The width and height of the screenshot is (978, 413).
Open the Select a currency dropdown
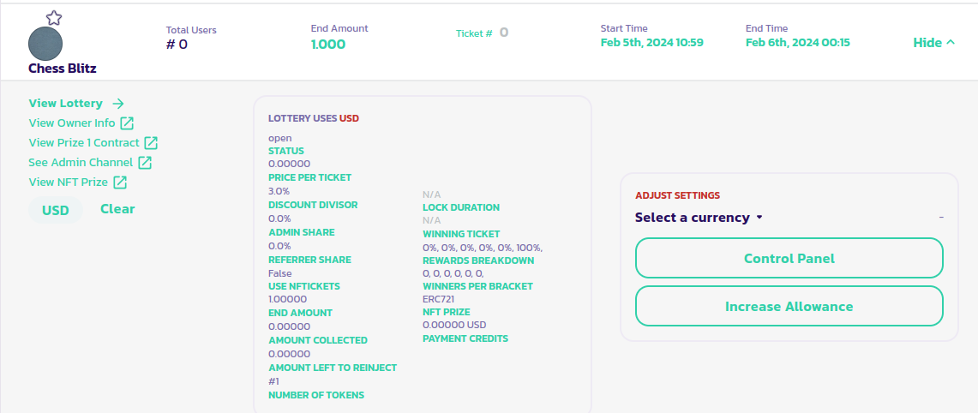pyautogui.click(x=693, y=218)
